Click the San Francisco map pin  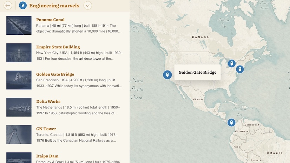click(167, 74)
